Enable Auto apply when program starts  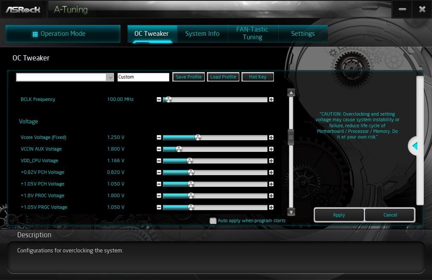pyautogui.click(x=213, y=220)
